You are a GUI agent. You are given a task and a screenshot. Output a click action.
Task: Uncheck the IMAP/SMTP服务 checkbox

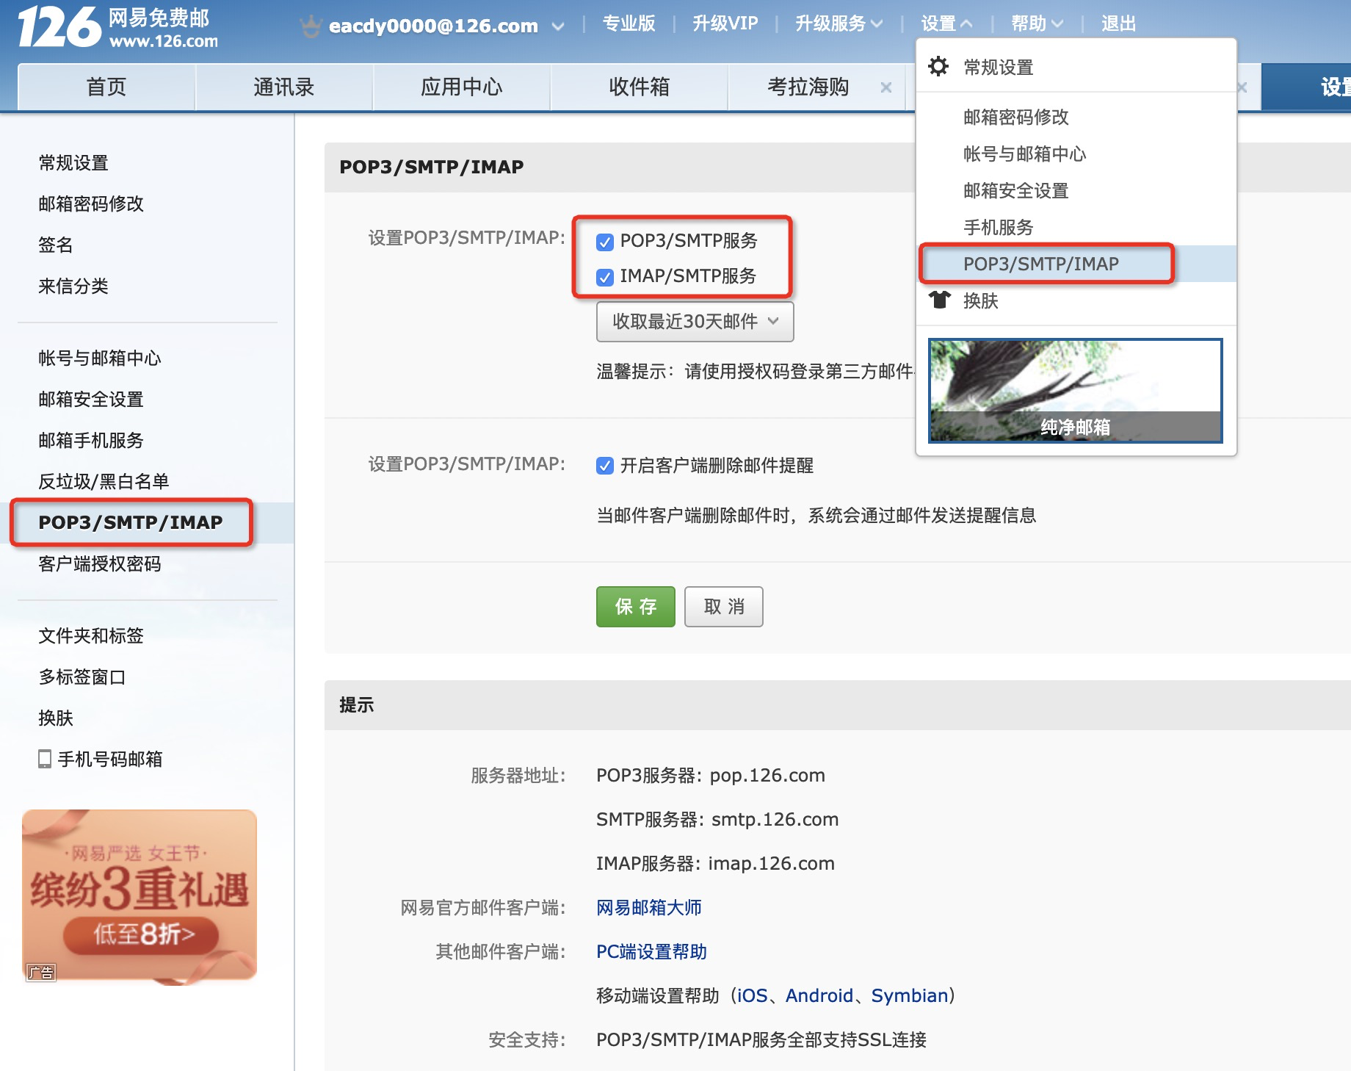(x=604, y=278)
